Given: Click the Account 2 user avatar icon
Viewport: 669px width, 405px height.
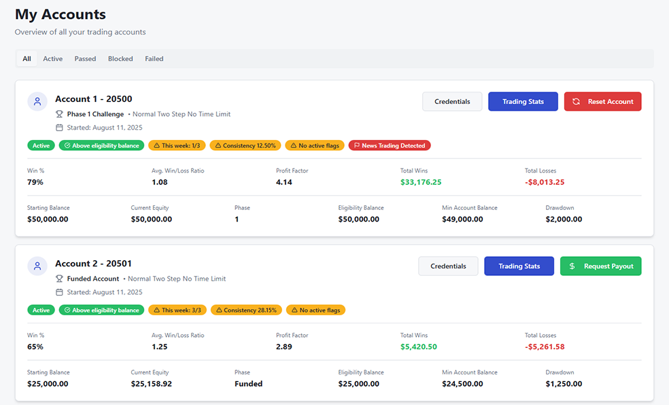Looking at the screenshot, I should coord(37,266).
